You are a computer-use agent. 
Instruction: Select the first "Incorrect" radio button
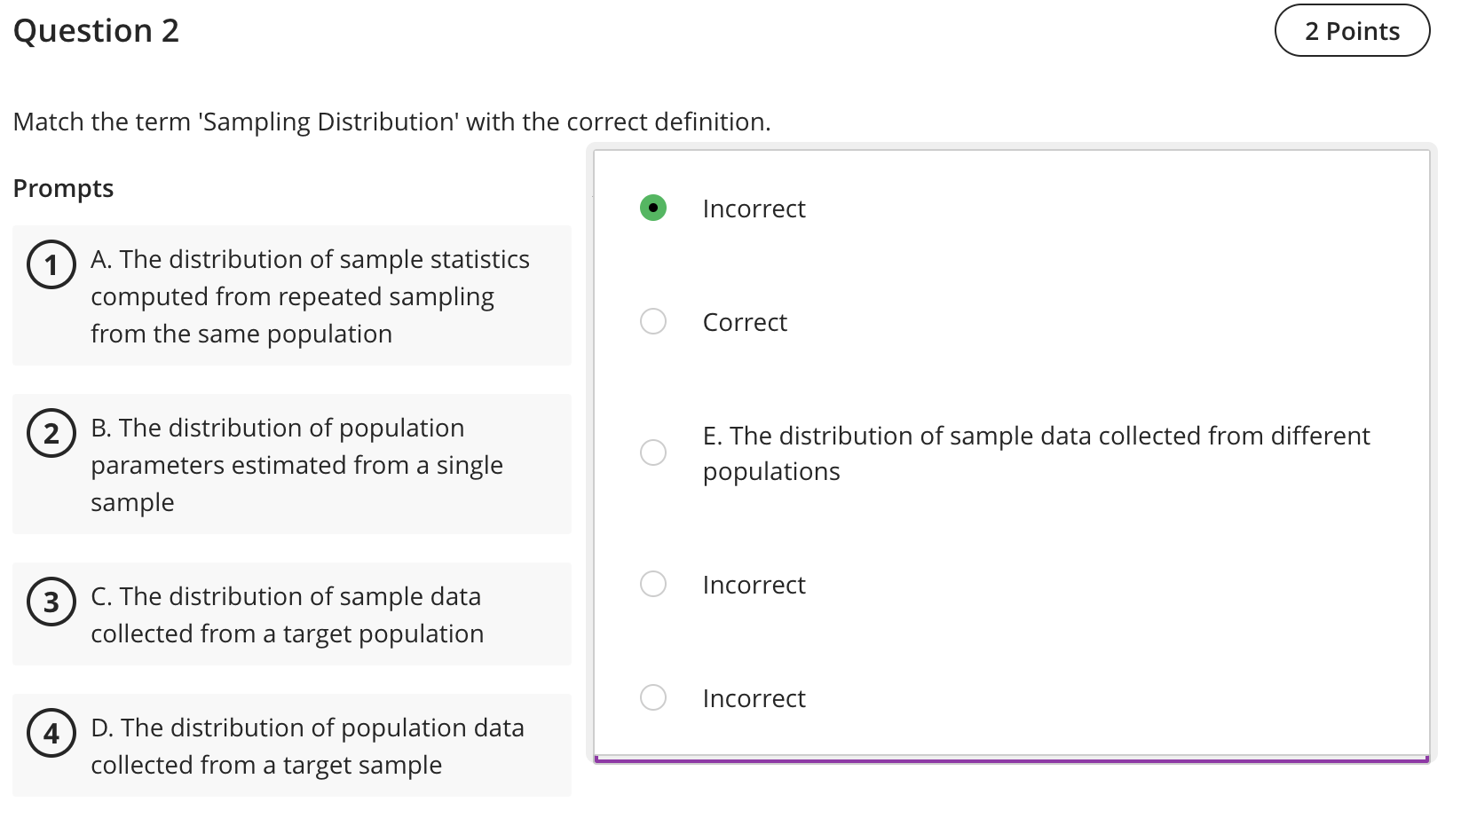(653, 208)
